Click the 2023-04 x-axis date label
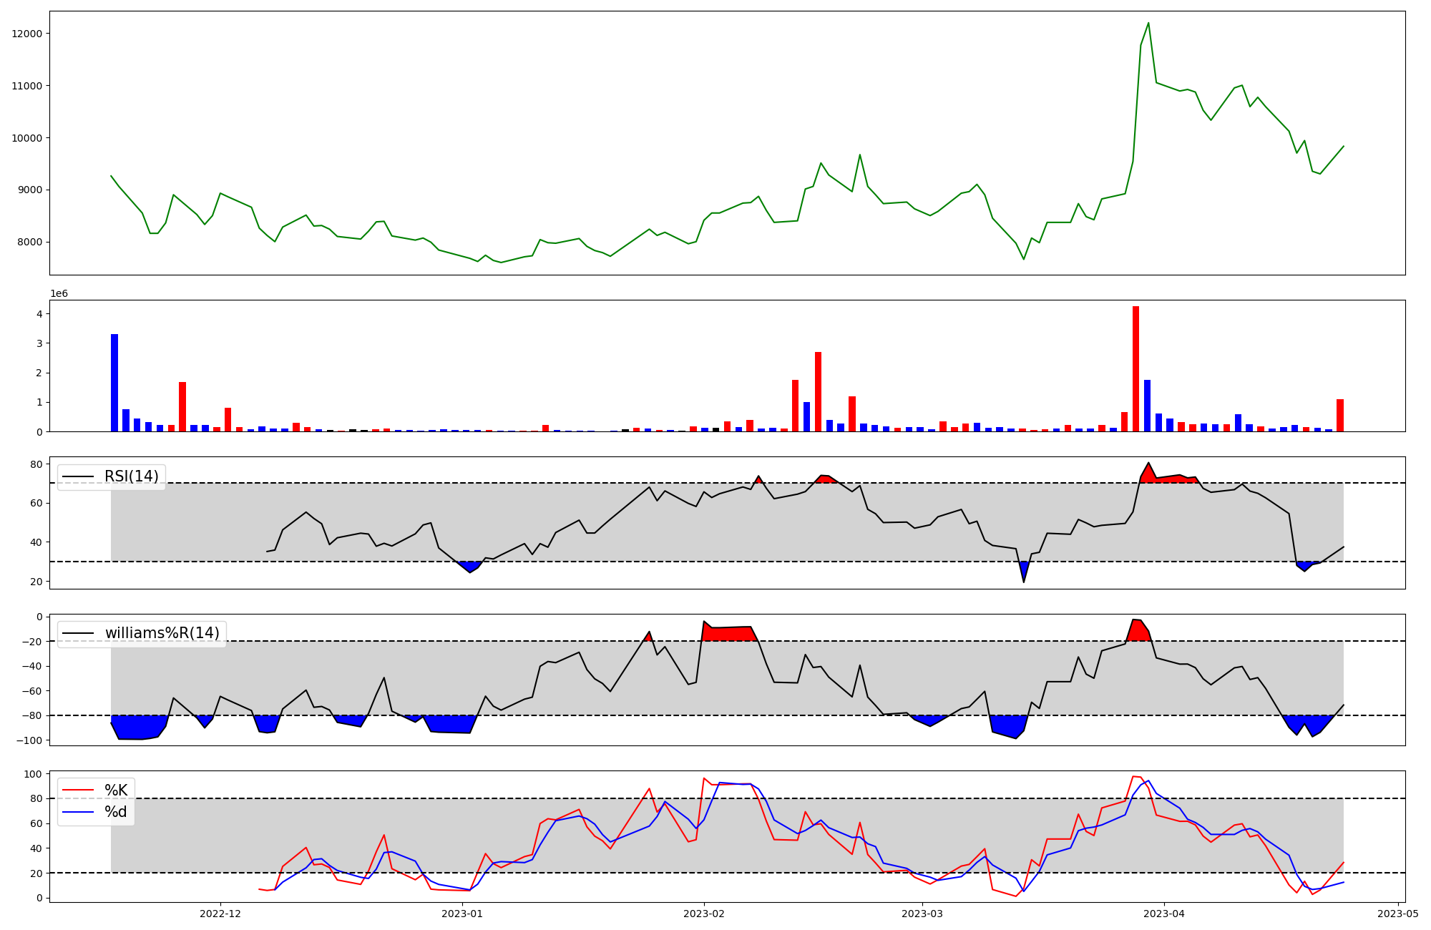 click(1164, 914)
